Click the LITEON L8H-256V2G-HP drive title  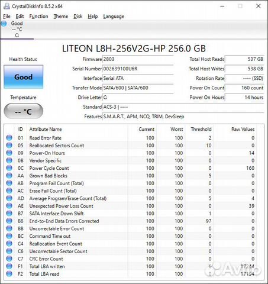pyautogui.click(x=134, y=49)
